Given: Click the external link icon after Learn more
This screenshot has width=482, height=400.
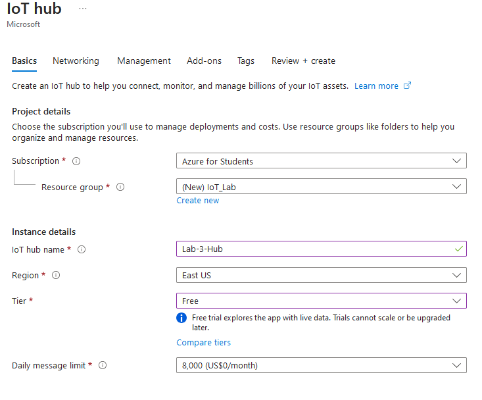Looking at the screenshot, I should point(407,86).
